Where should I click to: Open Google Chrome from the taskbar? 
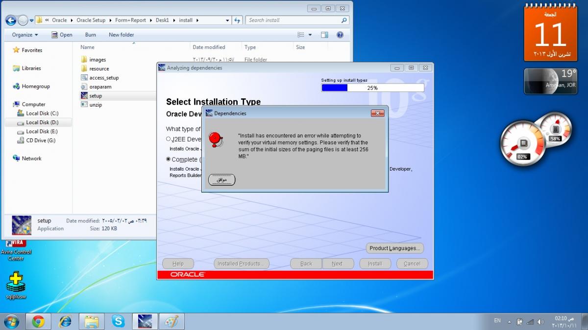coord(38,321)
